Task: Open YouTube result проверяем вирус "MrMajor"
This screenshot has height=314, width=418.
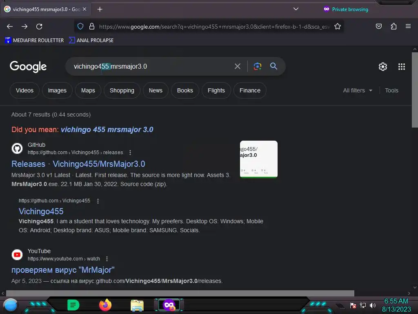Action: (63, 270)
